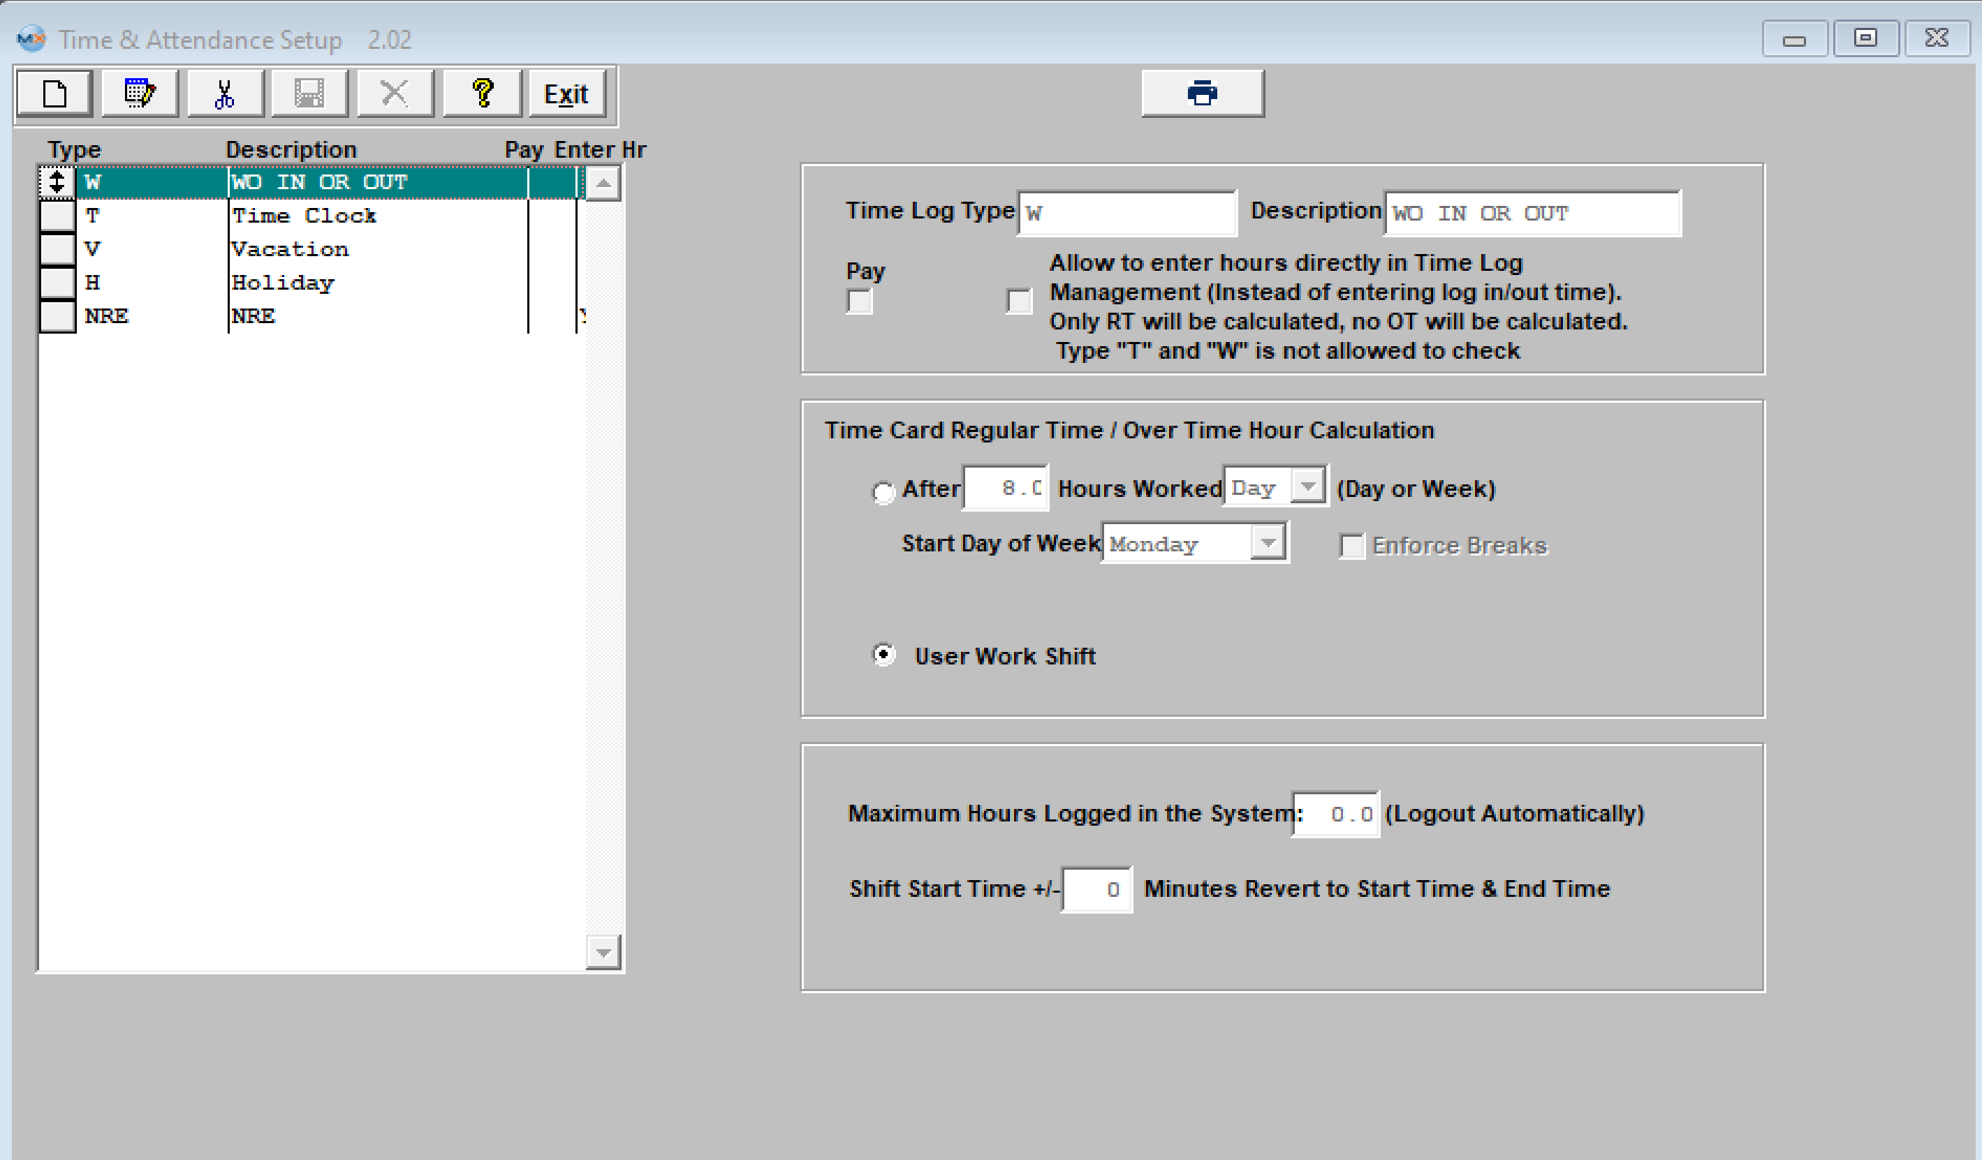Open the Day or Week dropdown
This screenshot has width=1982, height=1160.
[1307, 486]
